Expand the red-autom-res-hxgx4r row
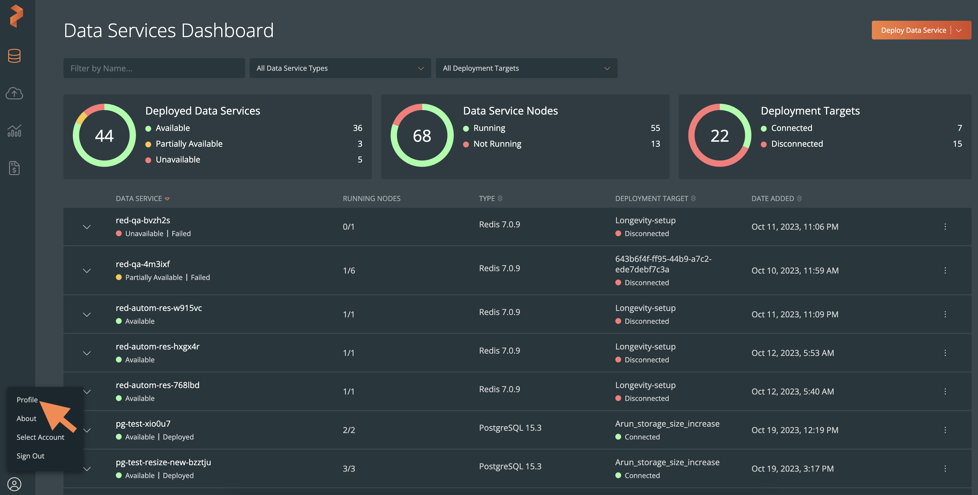978x495 pixels. [x=87, y=353]
